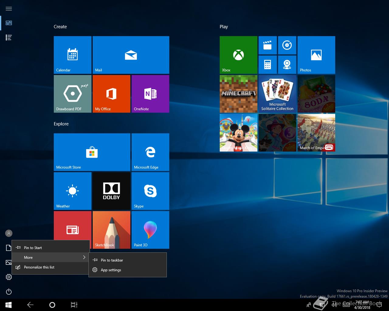The image size is (389, 311).
Task: Open the Pictures sidebar icon
Action: click(8, 262)
